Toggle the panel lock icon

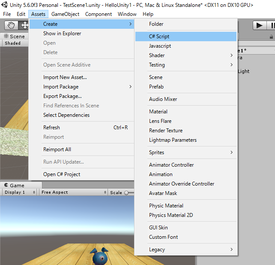point(271,37)
